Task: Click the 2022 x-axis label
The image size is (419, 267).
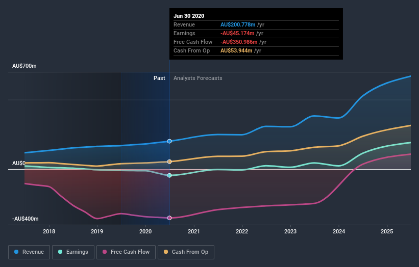Action: click(x=242, y=231)
